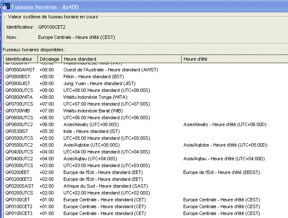This screenshot has height=218, width=288.
Task: Click 'Inde - Heure standard (IST)'
Action: click(92, 131)
